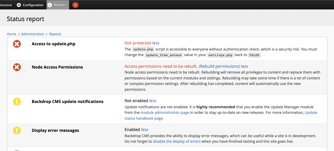This screenshot has width=334, height=151.
Task: Click the error icon beside Node Access Permissions
Action: pos(17,67)
